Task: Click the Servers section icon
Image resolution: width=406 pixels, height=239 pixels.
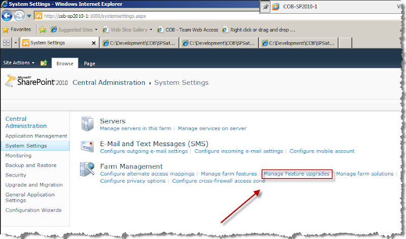Action: pyautogui.click(x=87, y=124)
